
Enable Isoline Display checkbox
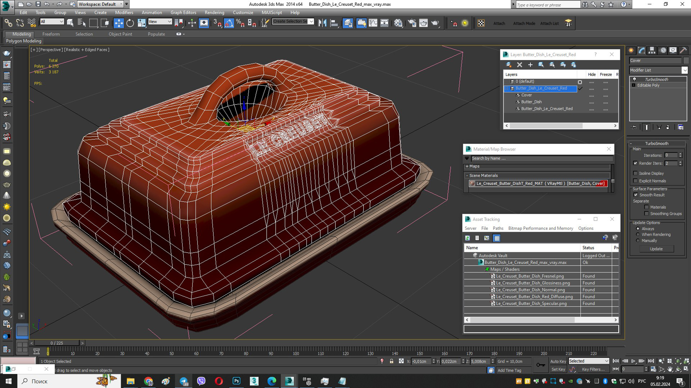(x=635, y=173)
